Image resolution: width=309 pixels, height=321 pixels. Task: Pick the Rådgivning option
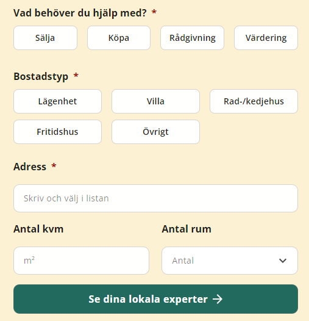192,38
